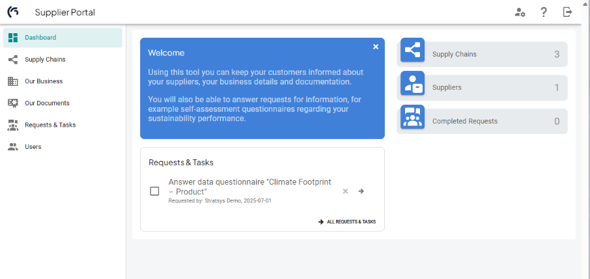Image resolution: width=590 pixels, height=279 pixels.
Task: Go to Our Business page
Action: pyautogui.click(x=44, y=81)
